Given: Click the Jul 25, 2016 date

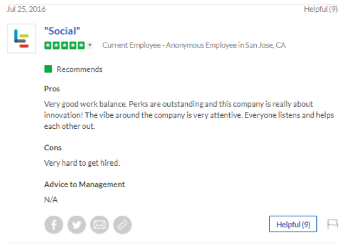Looking at the screenshot, I should (x=26, y=9).
